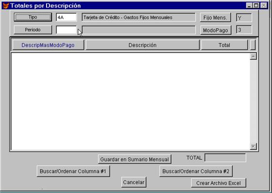
Task: Click the Fijo Mens. value field showing Y
Action: pos(244,18)
